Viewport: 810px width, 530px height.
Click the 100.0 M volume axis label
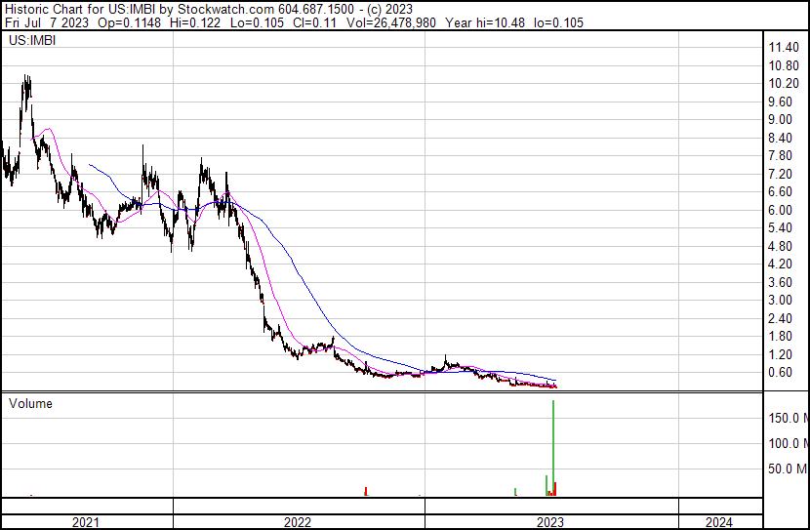click(787, 443)
